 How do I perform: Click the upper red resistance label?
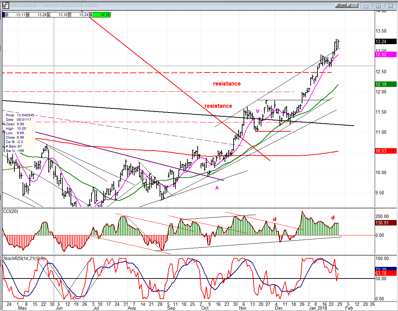point(227,84)
